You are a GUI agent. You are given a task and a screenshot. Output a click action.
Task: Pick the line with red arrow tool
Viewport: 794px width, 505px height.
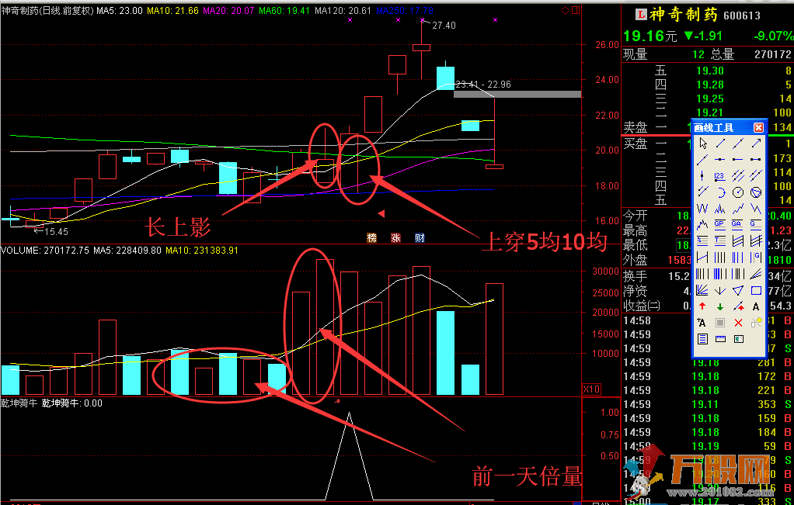coord(738,306)
